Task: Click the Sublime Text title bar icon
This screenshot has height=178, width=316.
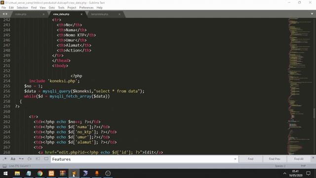Action: coord(2,2)
